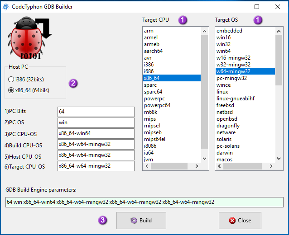
Task: Select jvm in Target CPU list
Action: click(x=172, y=160)
